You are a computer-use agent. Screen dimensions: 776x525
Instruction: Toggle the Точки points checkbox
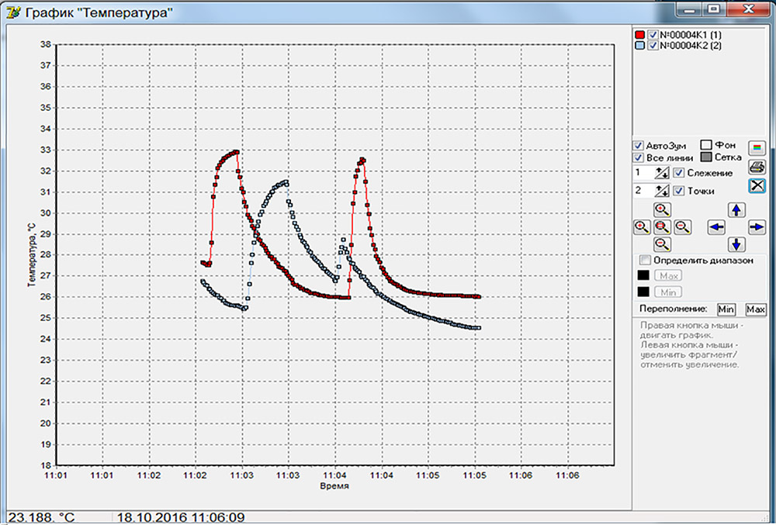coord(678,191)
